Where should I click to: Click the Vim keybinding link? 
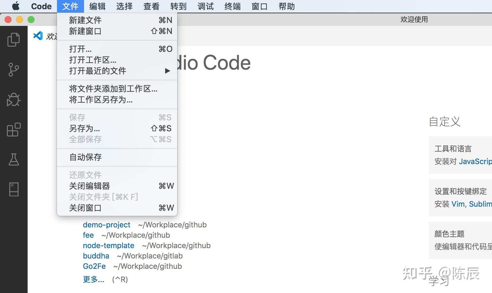click(x=458, y=204)
